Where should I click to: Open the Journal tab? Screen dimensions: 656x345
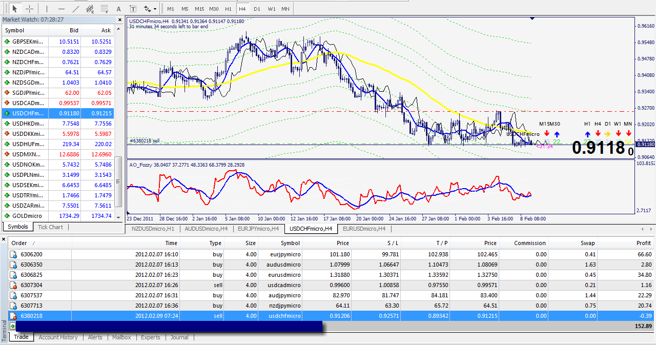(179, 337)
